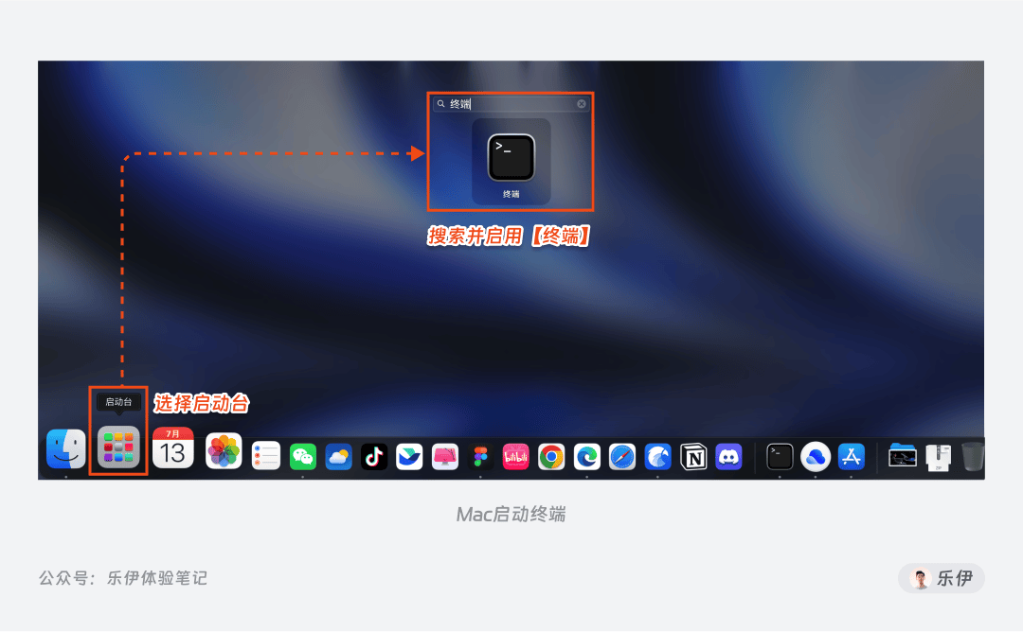1023x632 pixels.
Task: Open Microsoft Edge from the Dock
Action: [587, 457]
